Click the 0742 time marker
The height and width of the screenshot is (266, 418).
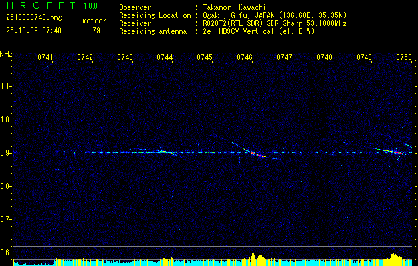click(x=85, y=57)
